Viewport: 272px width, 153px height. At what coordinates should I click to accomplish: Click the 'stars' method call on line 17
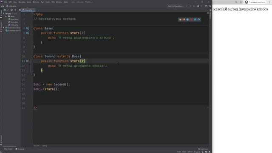coord(49,89)
